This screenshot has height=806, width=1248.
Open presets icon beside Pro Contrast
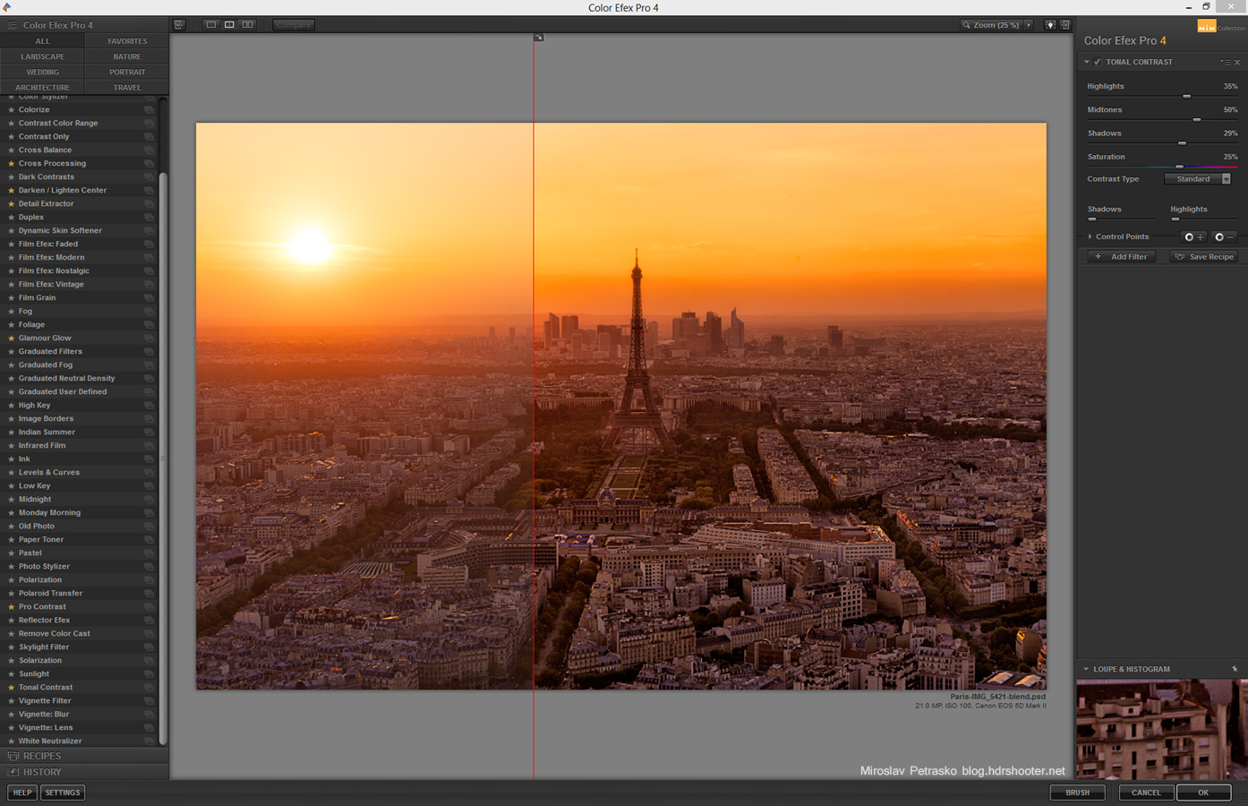[149, 607]
